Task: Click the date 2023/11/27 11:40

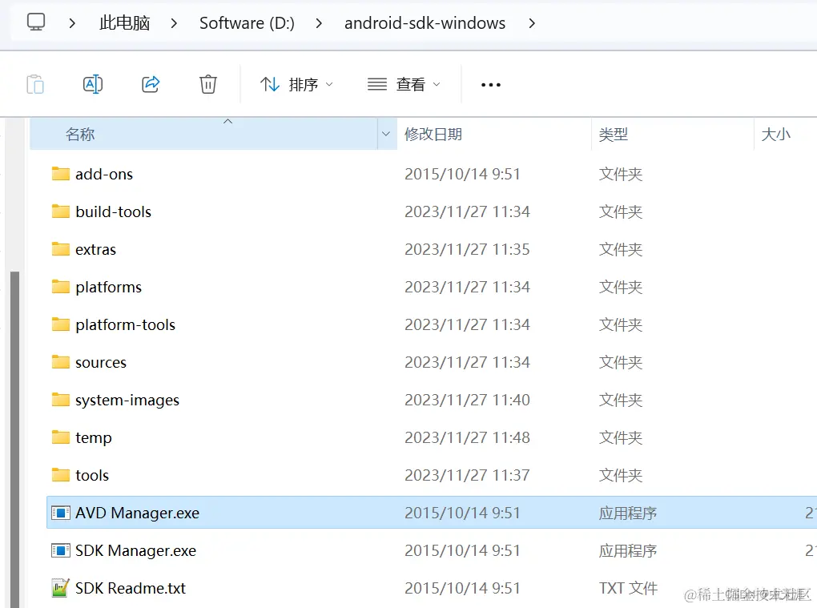Action: [467, 400]
